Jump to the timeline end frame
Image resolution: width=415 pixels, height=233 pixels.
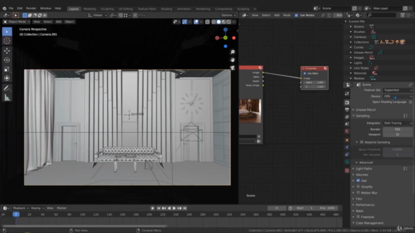click(185, 208)
